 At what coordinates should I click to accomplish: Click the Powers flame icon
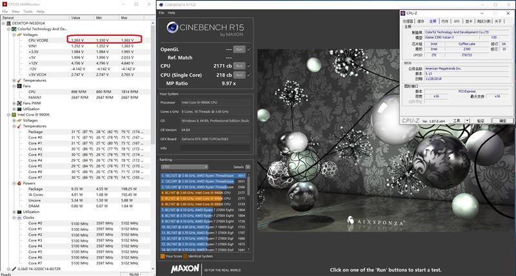[19, 183]
